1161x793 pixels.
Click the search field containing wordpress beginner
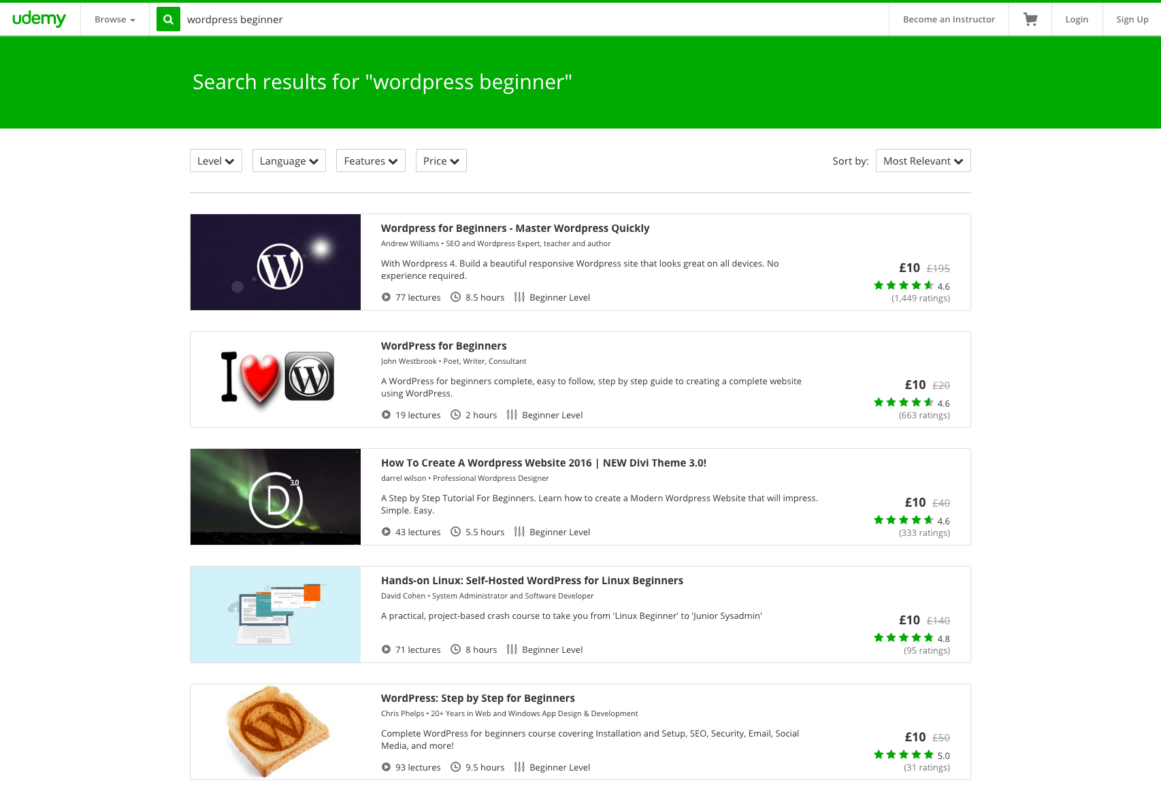pos(534,19)
